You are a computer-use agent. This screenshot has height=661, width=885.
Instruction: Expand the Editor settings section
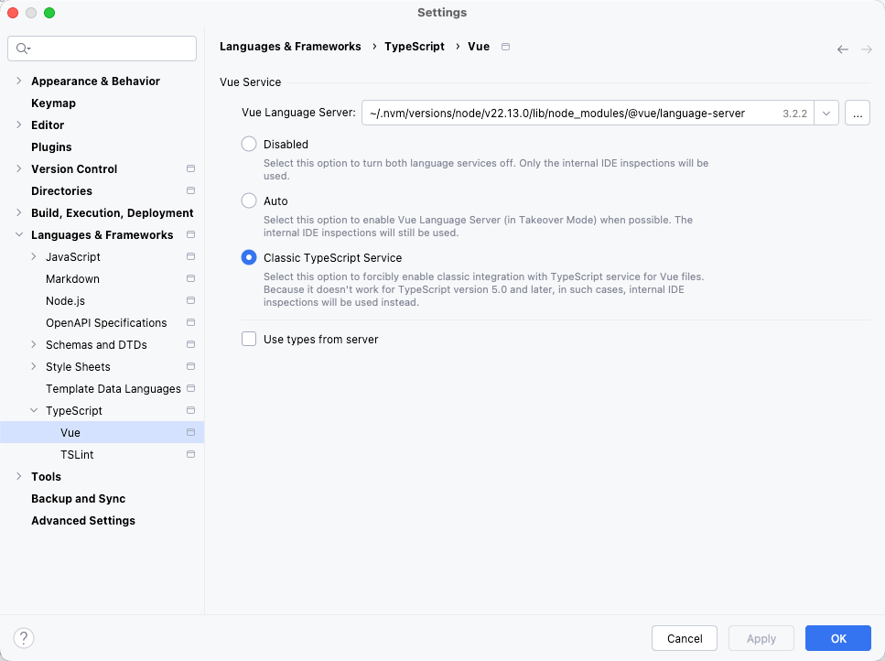point(19,125)
